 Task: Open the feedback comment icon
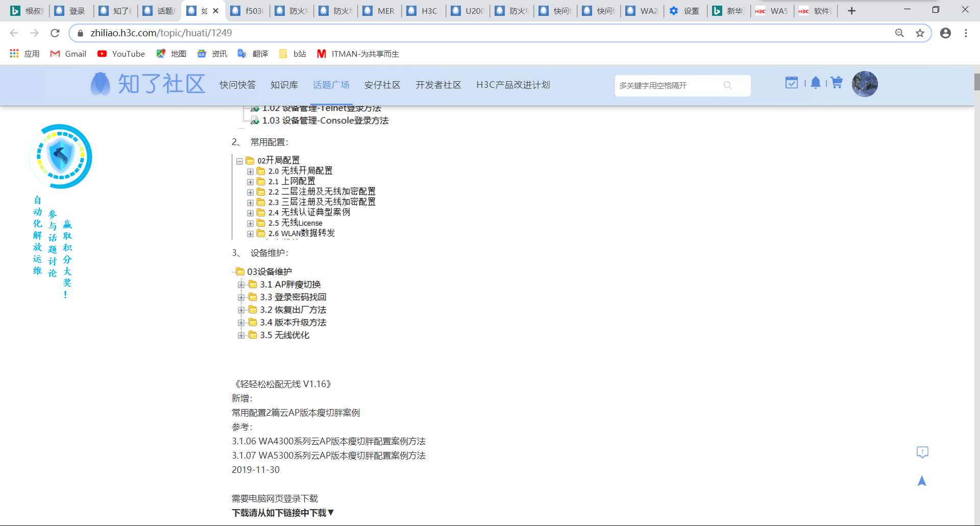point(922,452)
